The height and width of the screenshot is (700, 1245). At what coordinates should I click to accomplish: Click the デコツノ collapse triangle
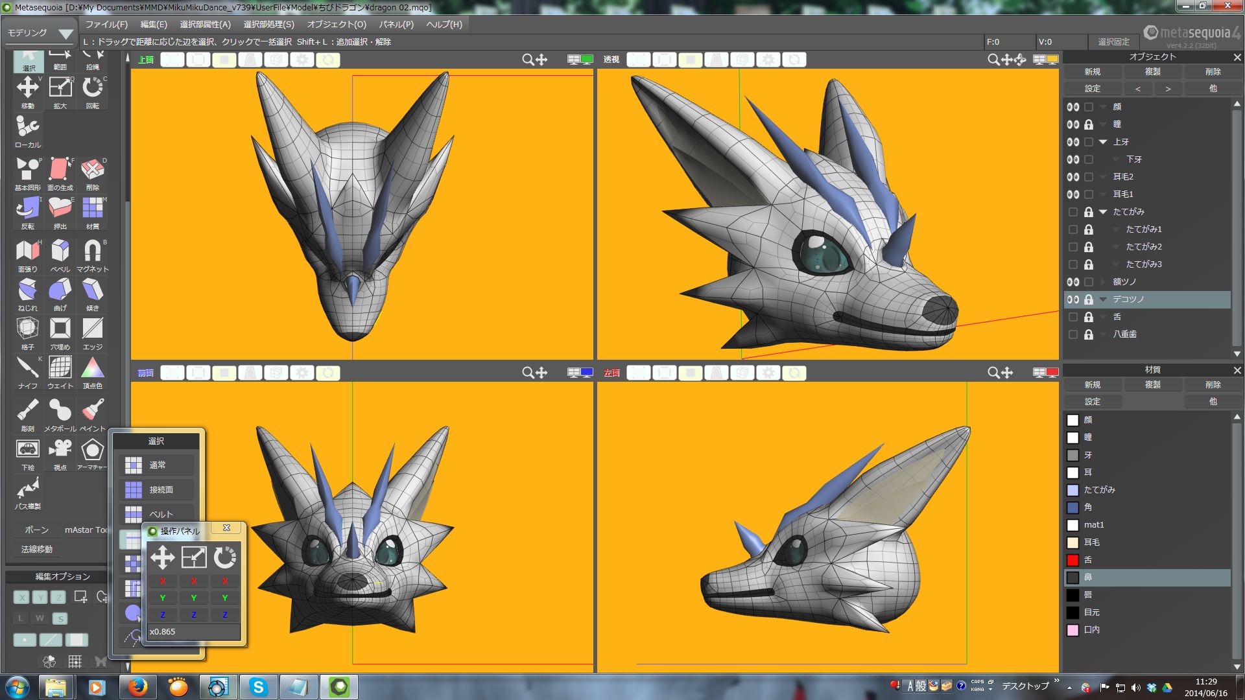[1103, 299]
